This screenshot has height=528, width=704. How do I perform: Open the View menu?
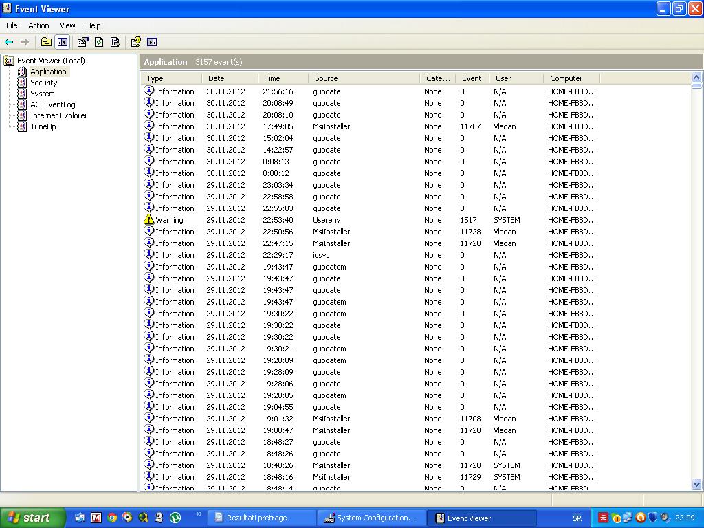(x=68, y=25)
